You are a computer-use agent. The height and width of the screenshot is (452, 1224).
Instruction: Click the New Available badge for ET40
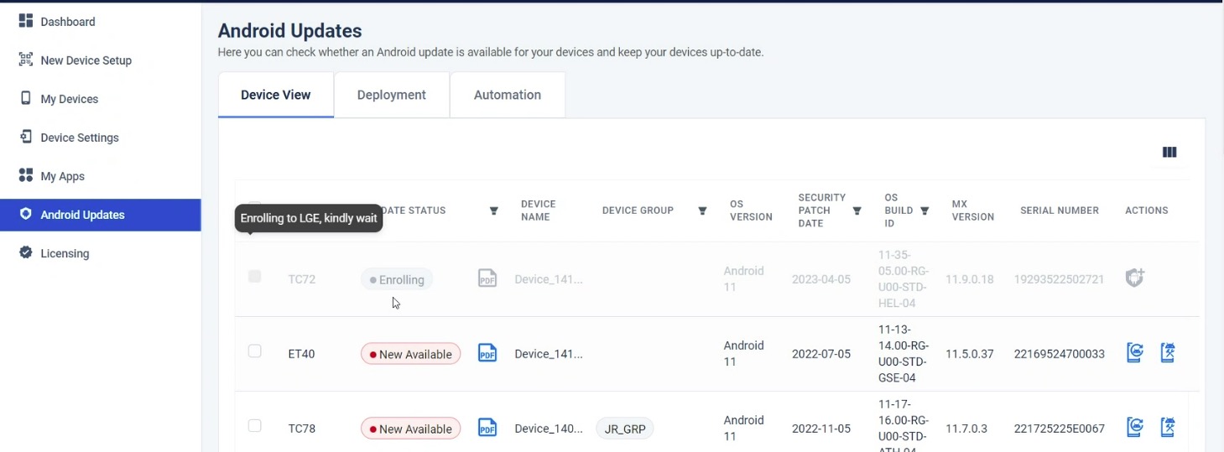pos(411,355)
